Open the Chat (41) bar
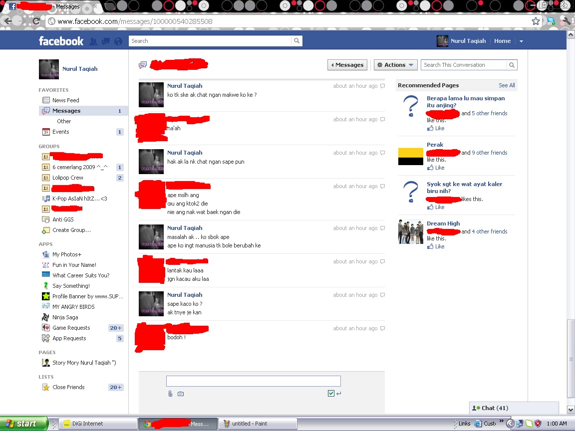This screenshot has height=431, width=575. 514,408
